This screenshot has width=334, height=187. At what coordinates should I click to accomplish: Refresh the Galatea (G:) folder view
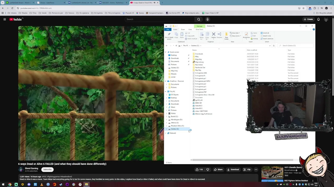274,45
